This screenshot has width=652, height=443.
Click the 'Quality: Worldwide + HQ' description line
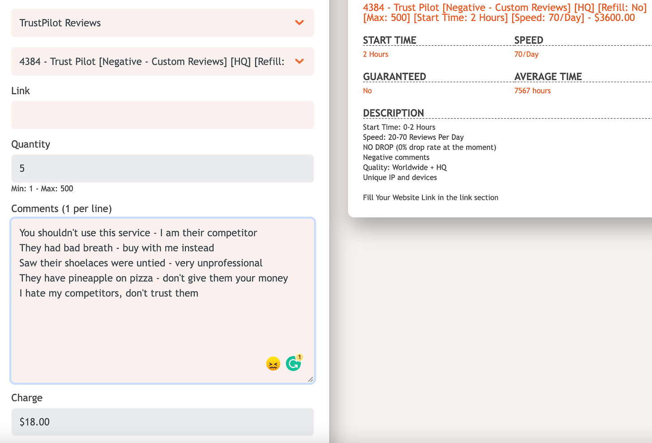tap(405, 168)
